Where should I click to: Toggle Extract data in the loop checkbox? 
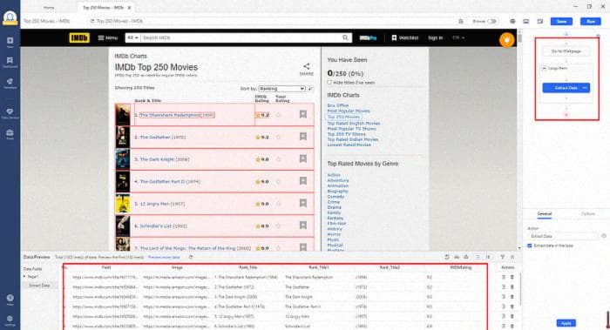click(530, 246)
